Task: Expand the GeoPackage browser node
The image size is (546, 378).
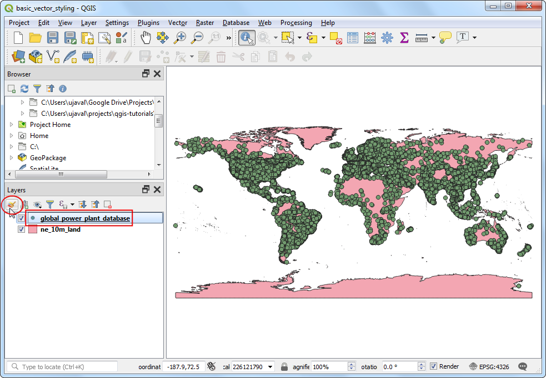Action: (11, 158)
